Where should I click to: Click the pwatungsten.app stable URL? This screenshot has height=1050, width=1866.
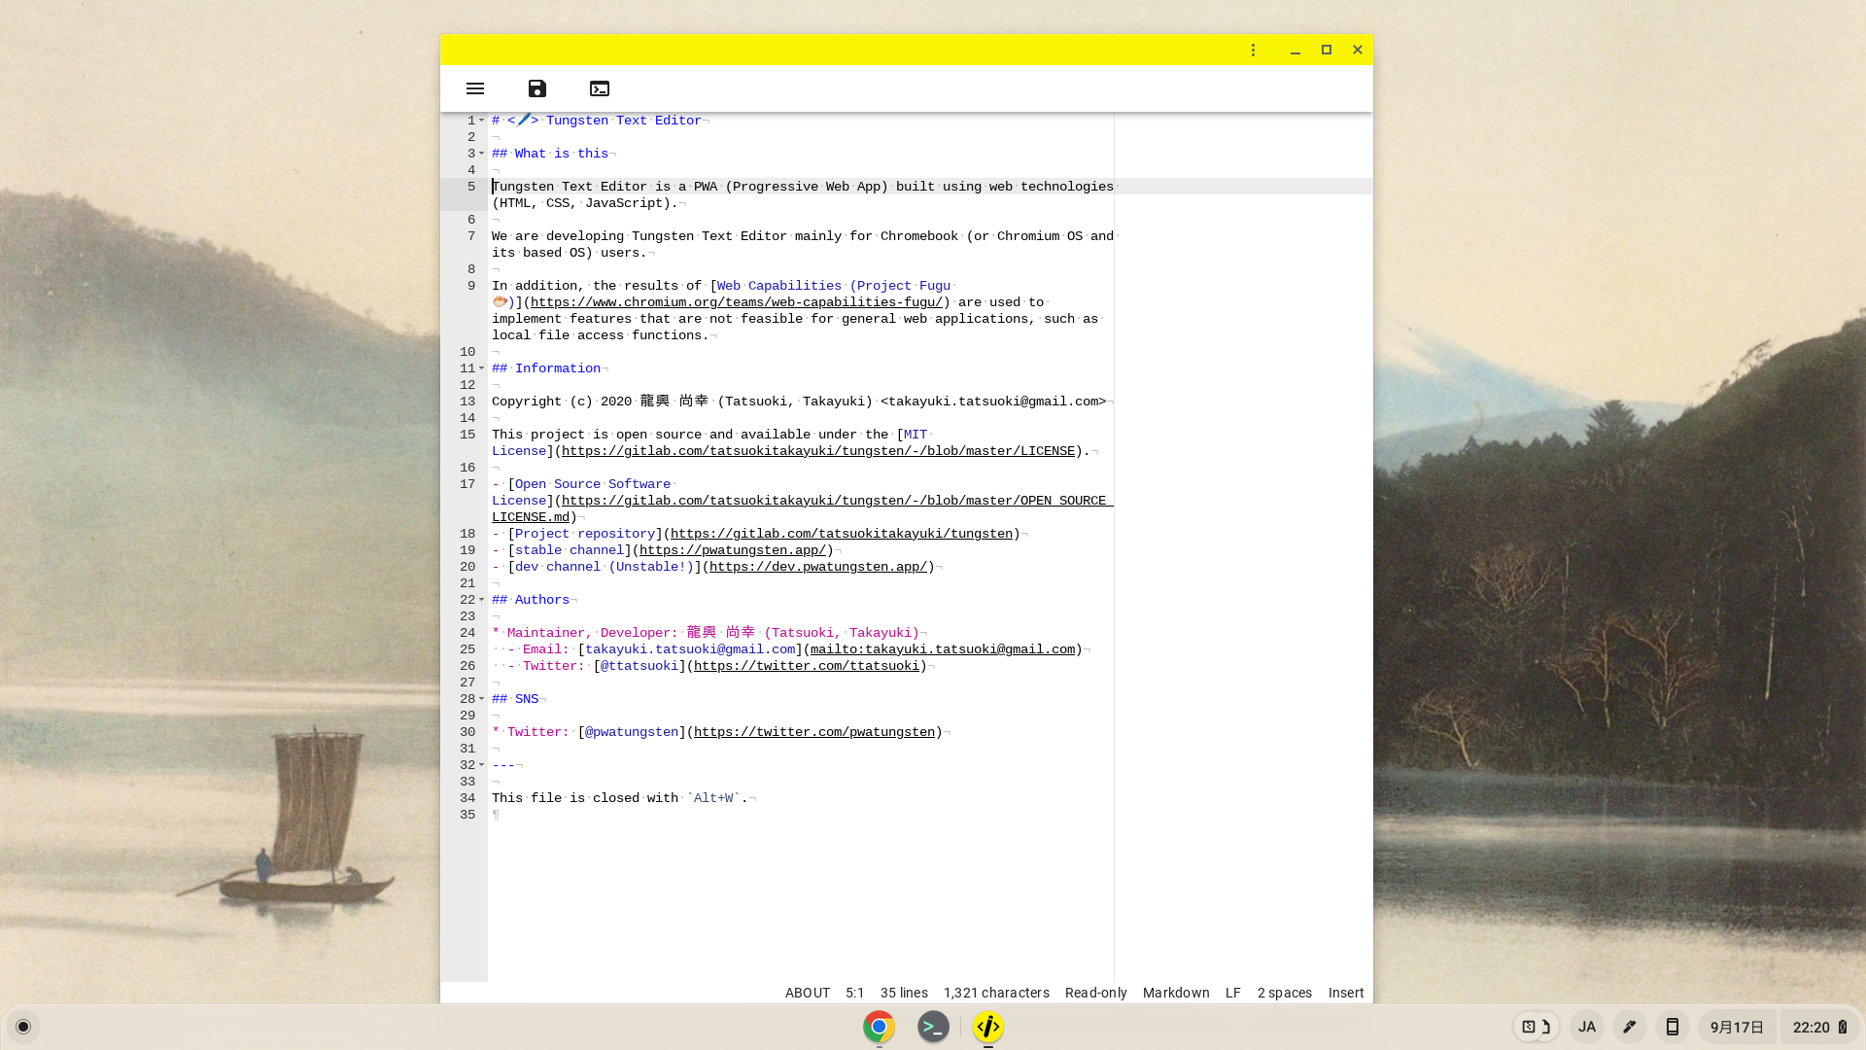coord(733,550)
